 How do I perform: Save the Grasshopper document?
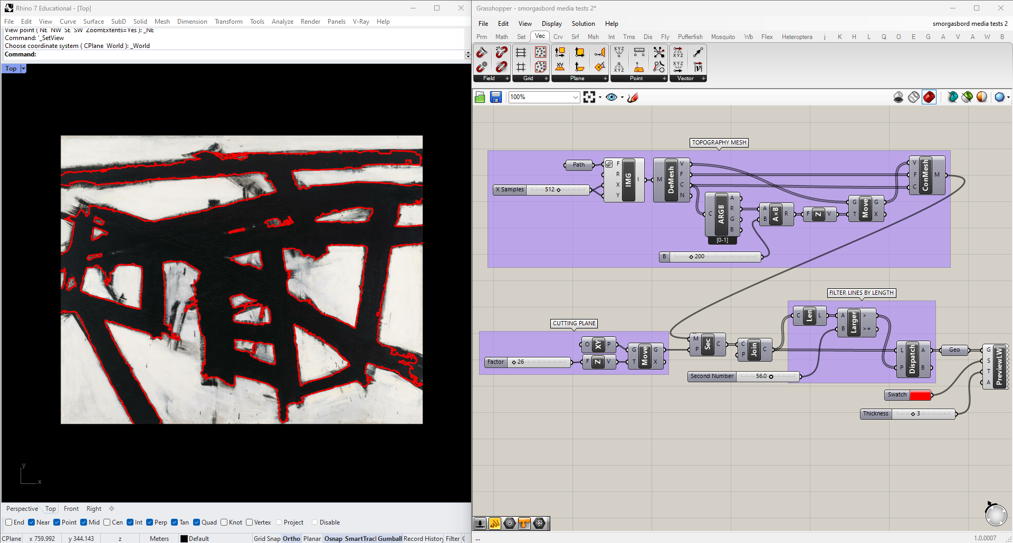click(x=495, y=97)
